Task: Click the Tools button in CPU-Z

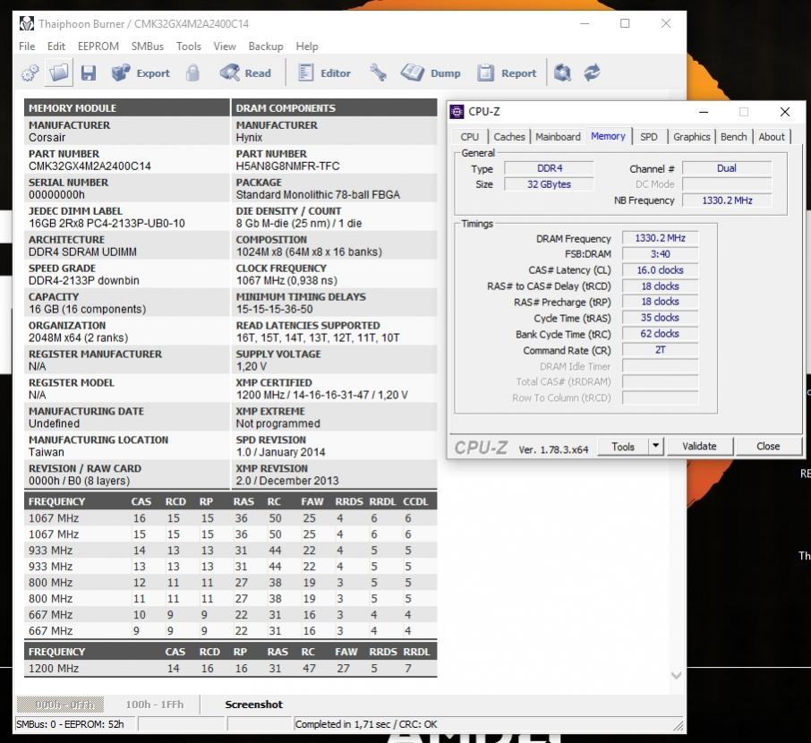Action: click(623, 447)
